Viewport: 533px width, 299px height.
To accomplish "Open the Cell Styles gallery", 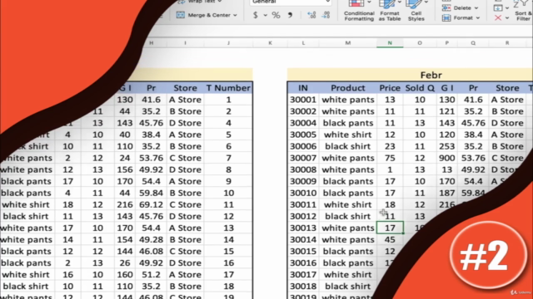I will point(416,11).
